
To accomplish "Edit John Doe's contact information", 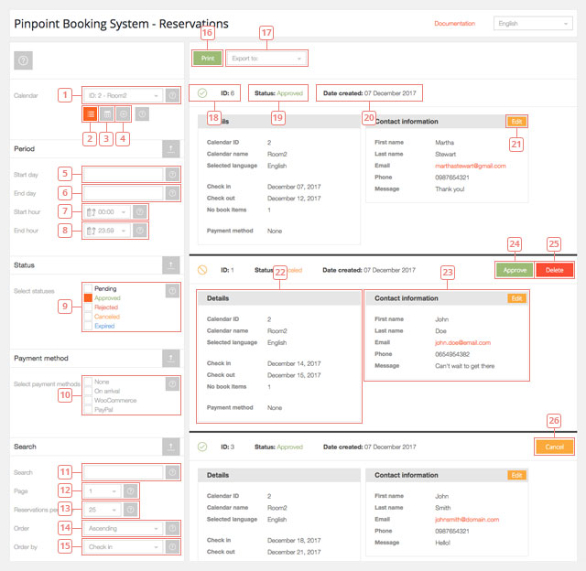I will coord(516,298).
